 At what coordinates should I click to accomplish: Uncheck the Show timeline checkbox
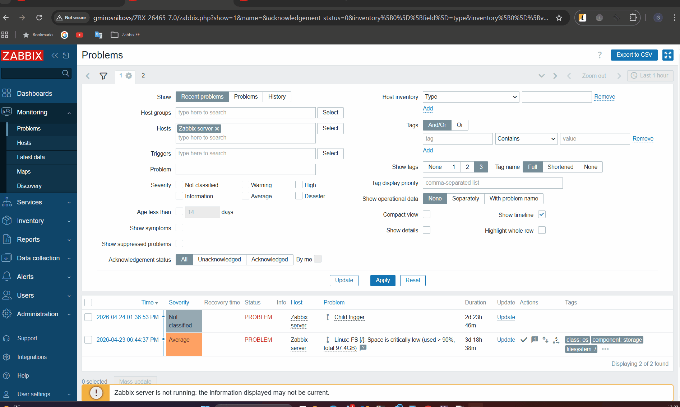click(542, 214)
